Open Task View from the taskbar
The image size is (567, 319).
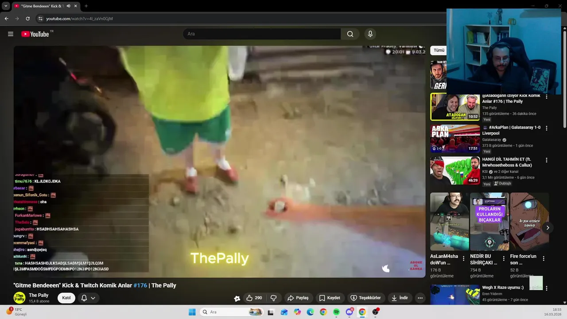[271, 312]
